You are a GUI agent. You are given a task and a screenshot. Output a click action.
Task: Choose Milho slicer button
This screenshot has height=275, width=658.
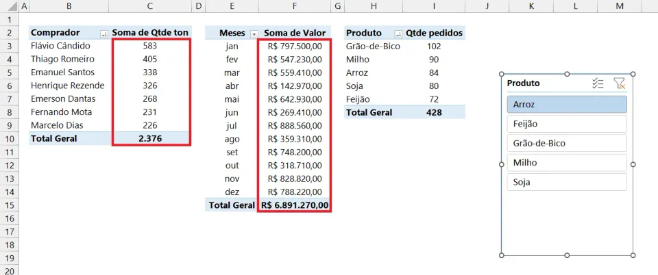[x=567, y=162]
